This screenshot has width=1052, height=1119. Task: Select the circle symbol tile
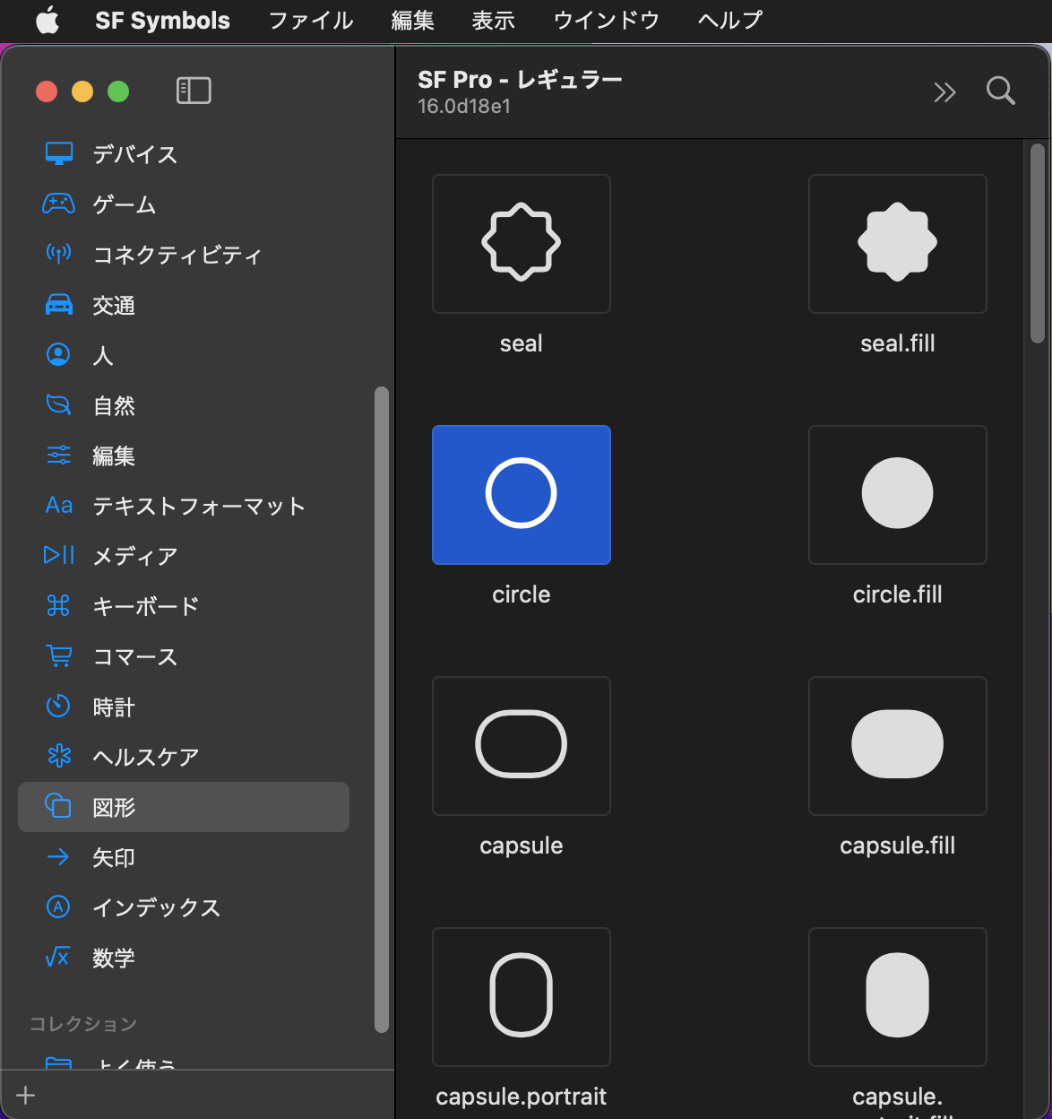[x=521, y=495]
